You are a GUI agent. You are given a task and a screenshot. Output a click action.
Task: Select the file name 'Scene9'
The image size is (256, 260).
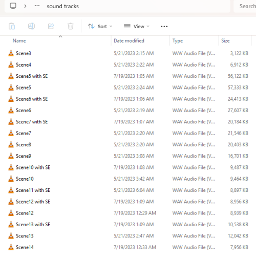pos(24,156)
